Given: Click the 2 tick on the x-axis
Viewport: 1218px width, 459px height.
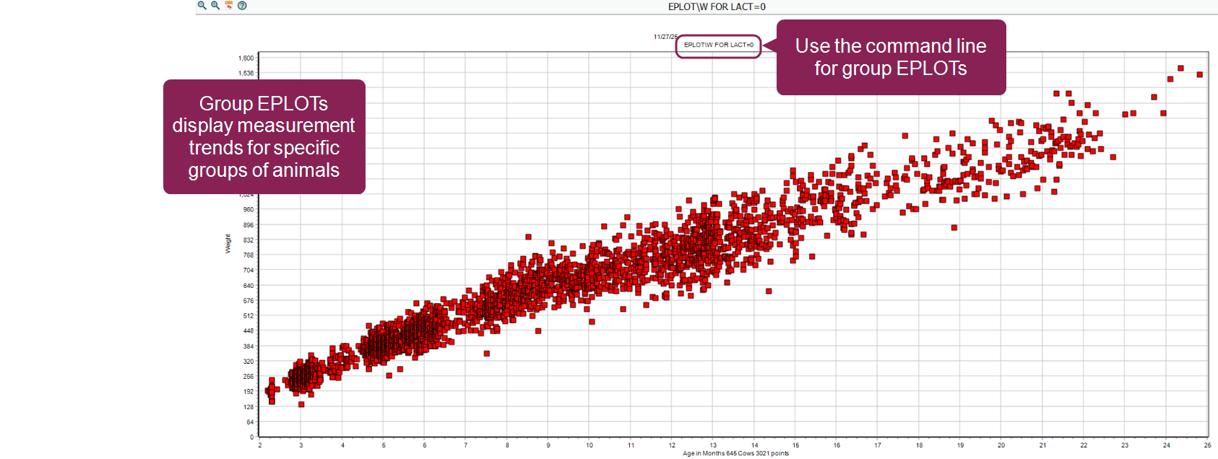Looking at the screenshot, I should pos(260,445).
